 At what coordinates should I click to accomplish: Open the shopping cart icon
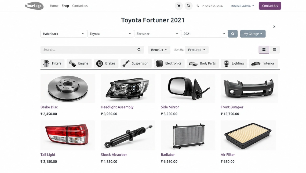[x=178, y=6]
